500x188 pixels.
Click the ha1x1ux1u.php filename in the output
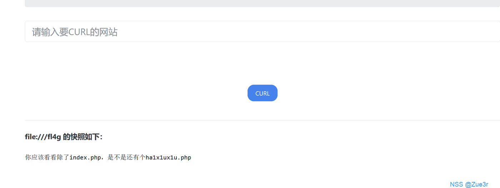(x=168, y=157)
